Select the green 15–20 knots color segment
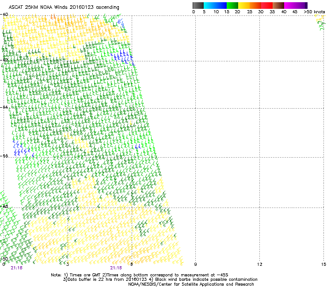This screenshot has width=327, height=287. [x=232, y=5]
